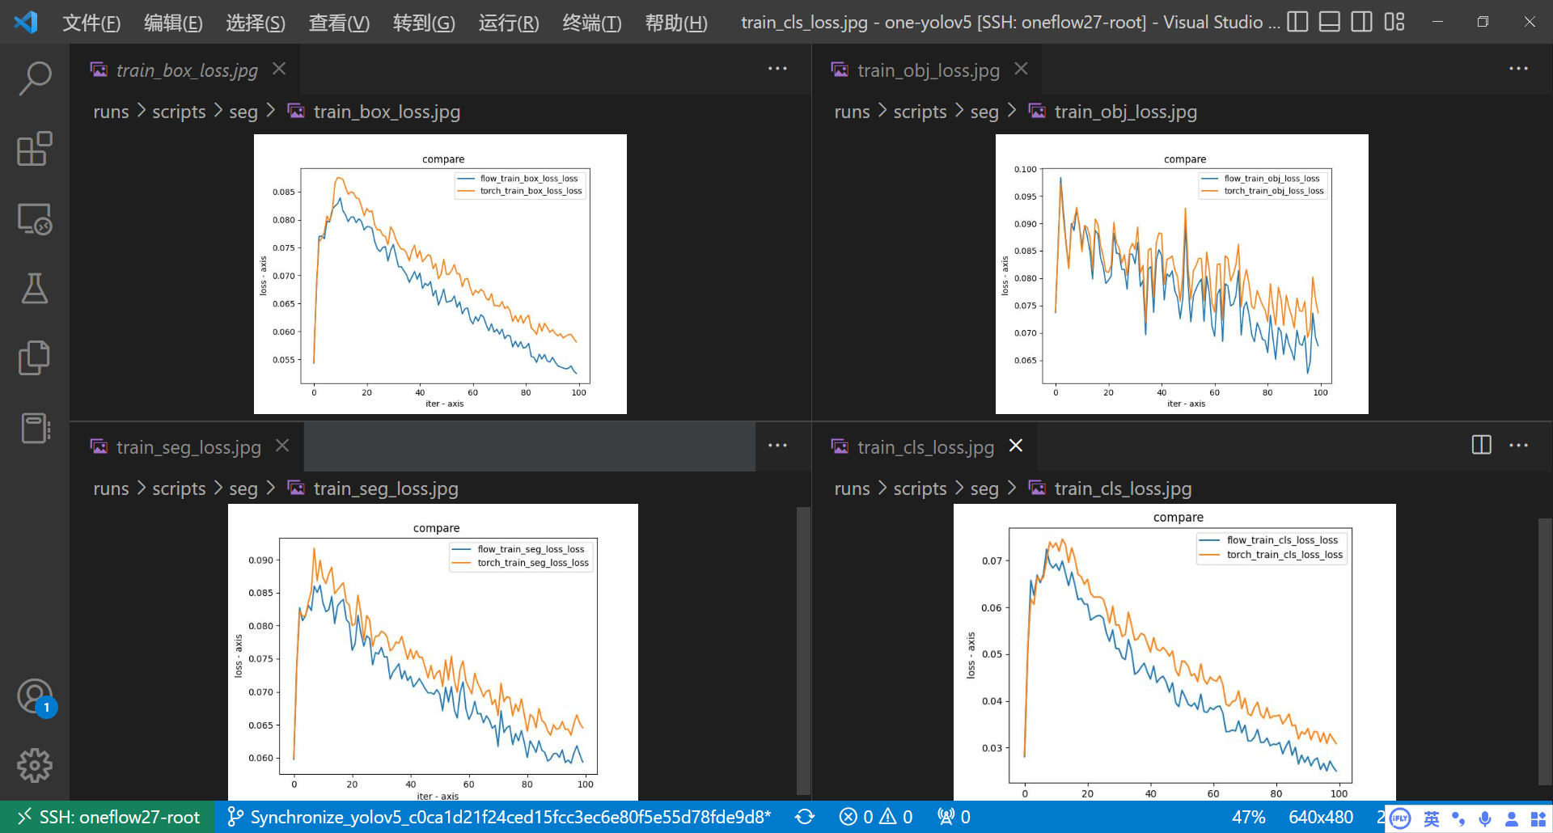Open the Testing view (beaker icon)
The width and height of the screenshot is (1553, 833).
click(33, 289)
